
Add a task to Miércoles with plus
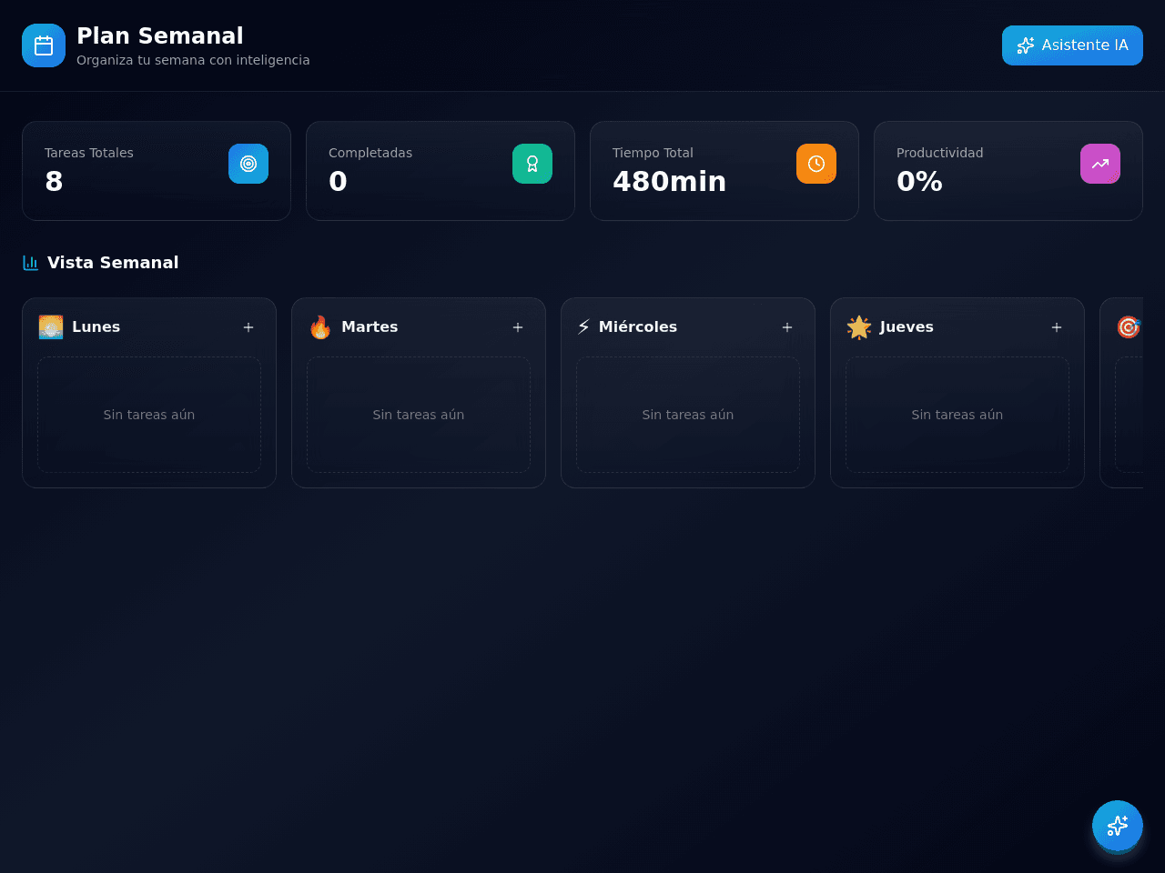(x=787, y=327)
